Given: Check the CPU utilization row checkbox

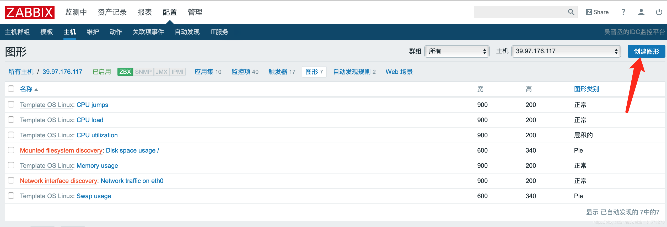Looking at the screenshot, I should click(11, 135).
